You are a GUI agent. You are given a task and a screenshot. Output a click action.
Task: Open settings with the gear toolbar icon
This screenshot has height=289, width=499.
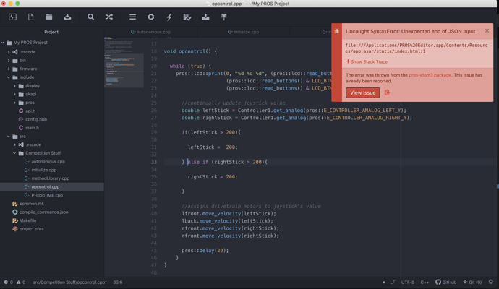151,17
